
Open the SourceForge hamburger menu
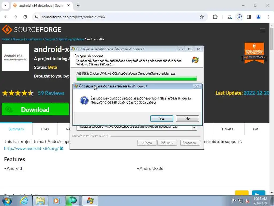[x=263, y=30]
